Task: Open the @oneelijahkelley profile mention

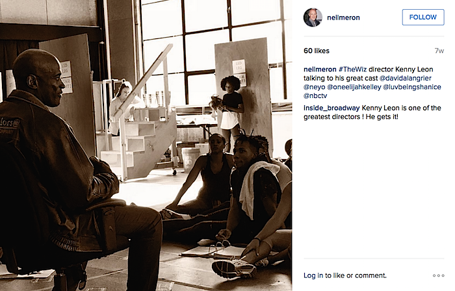Action: tap(354, 87)
